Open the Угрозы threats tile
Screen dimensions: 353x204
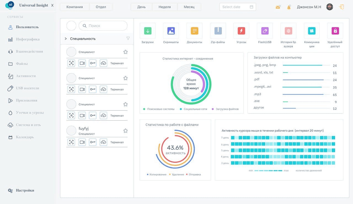pyautogui.click(x=241, y=31)
